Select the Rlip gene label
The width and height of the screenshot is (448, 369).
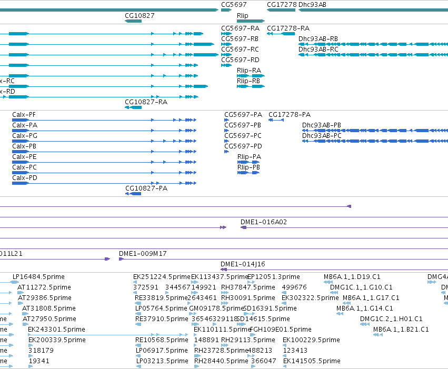click(243, 15)
